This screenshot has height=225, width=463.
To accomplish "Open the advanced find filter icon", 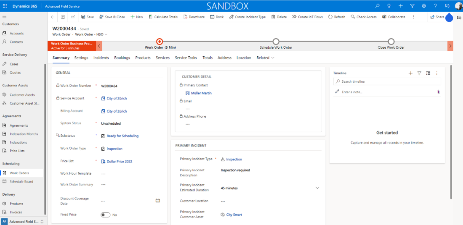I will 412,6.
